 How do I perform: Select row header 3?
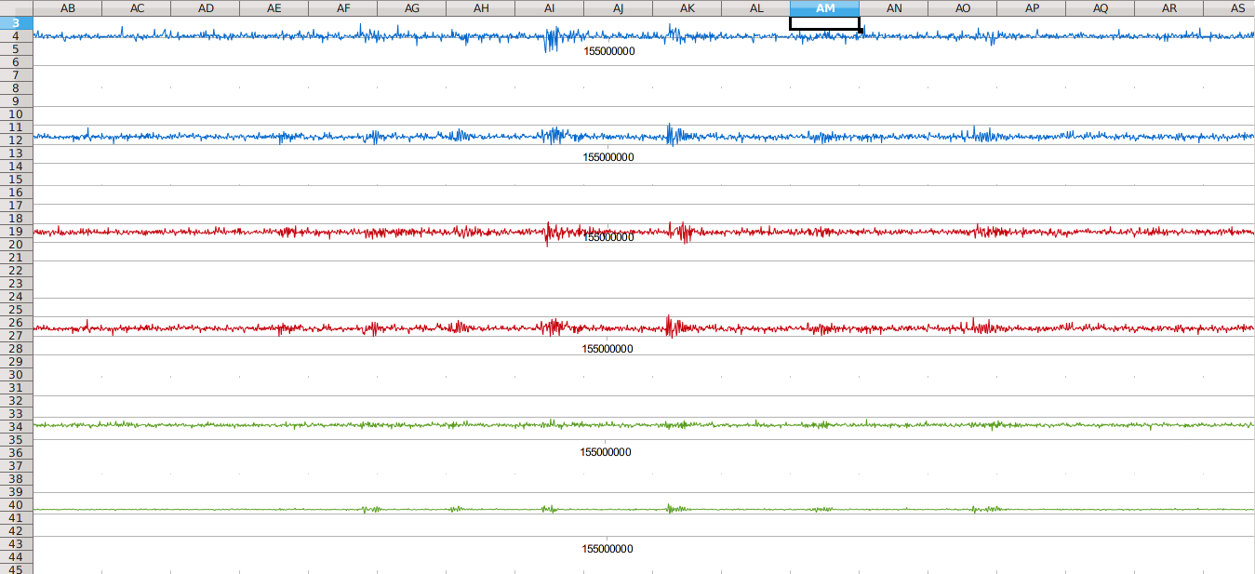coord(16,22)
